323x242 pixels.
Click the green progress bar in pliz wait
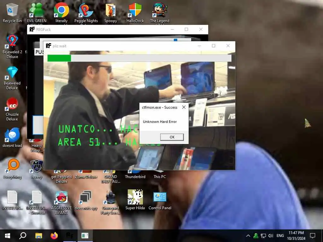[x=59, y=58]
